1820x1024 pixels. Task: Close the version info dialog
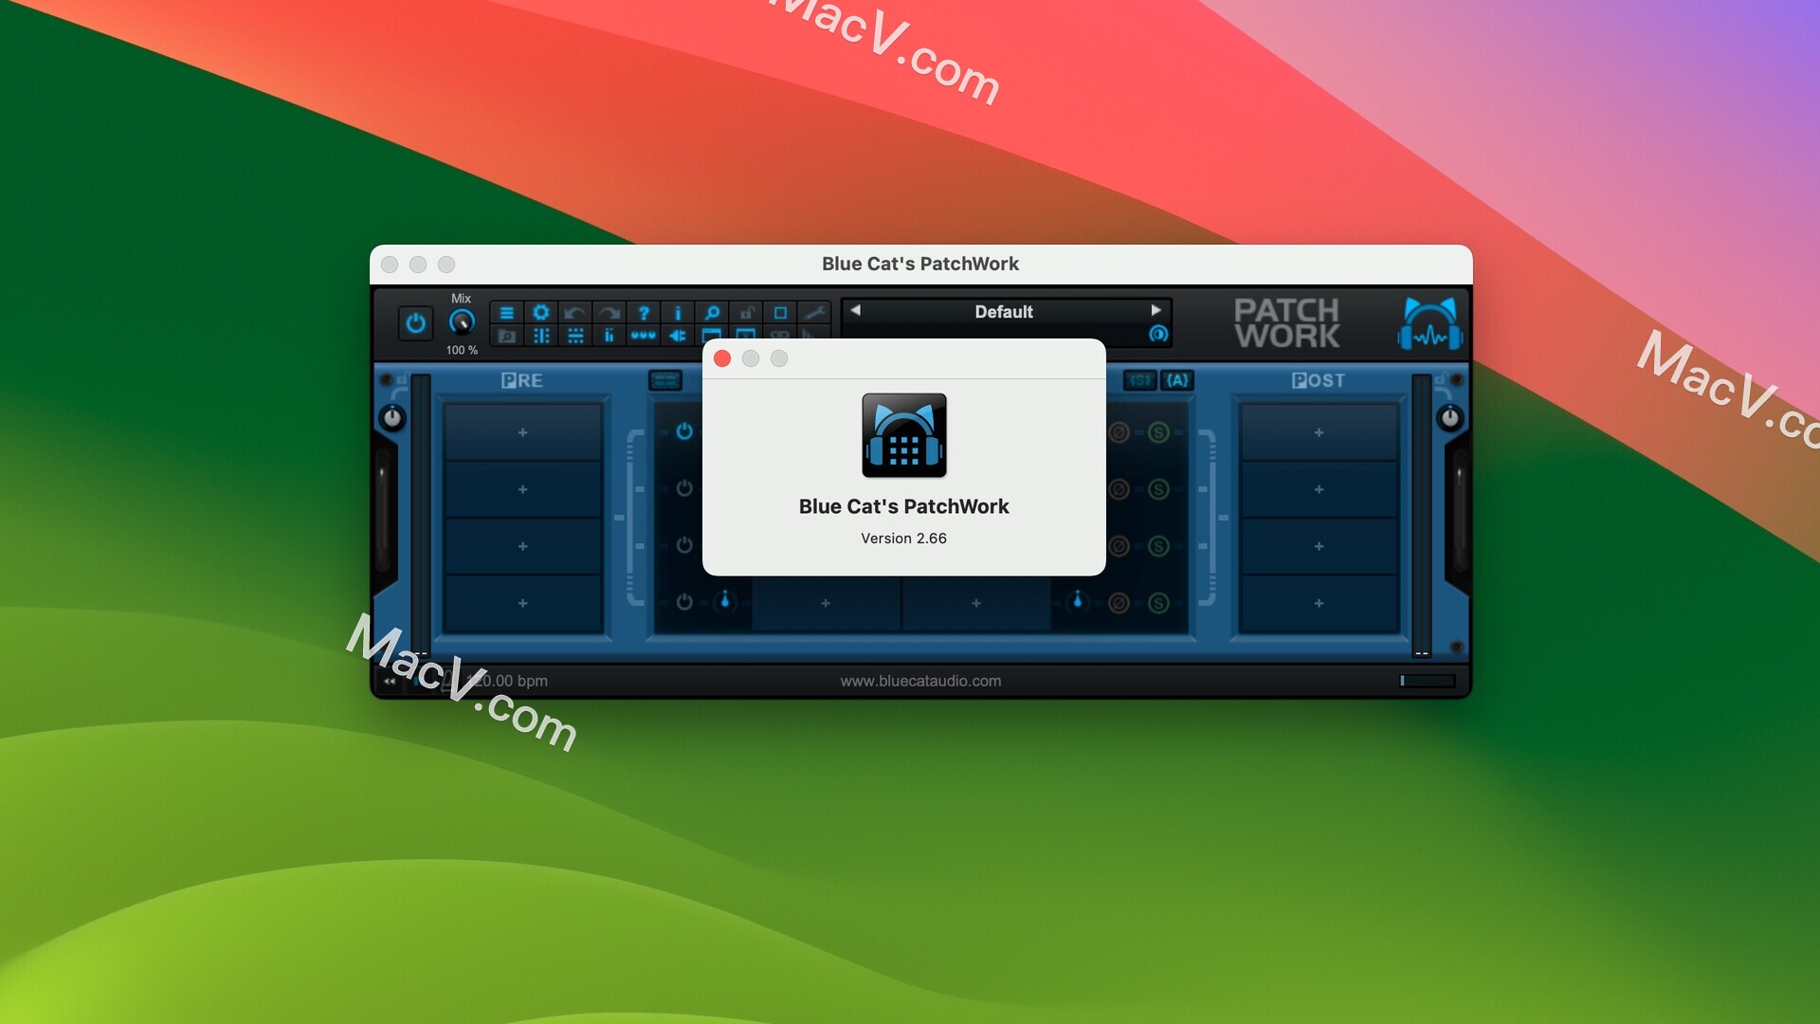tap(722, 358)
